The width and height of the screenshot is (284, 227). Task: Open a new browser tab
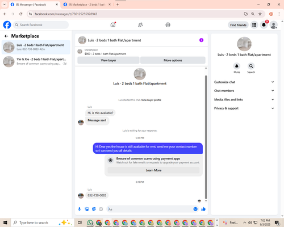pyautogui.click(x=118, y=5)
